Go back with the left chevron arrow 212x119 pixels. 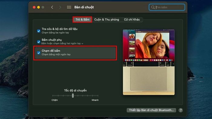(52, 7)
